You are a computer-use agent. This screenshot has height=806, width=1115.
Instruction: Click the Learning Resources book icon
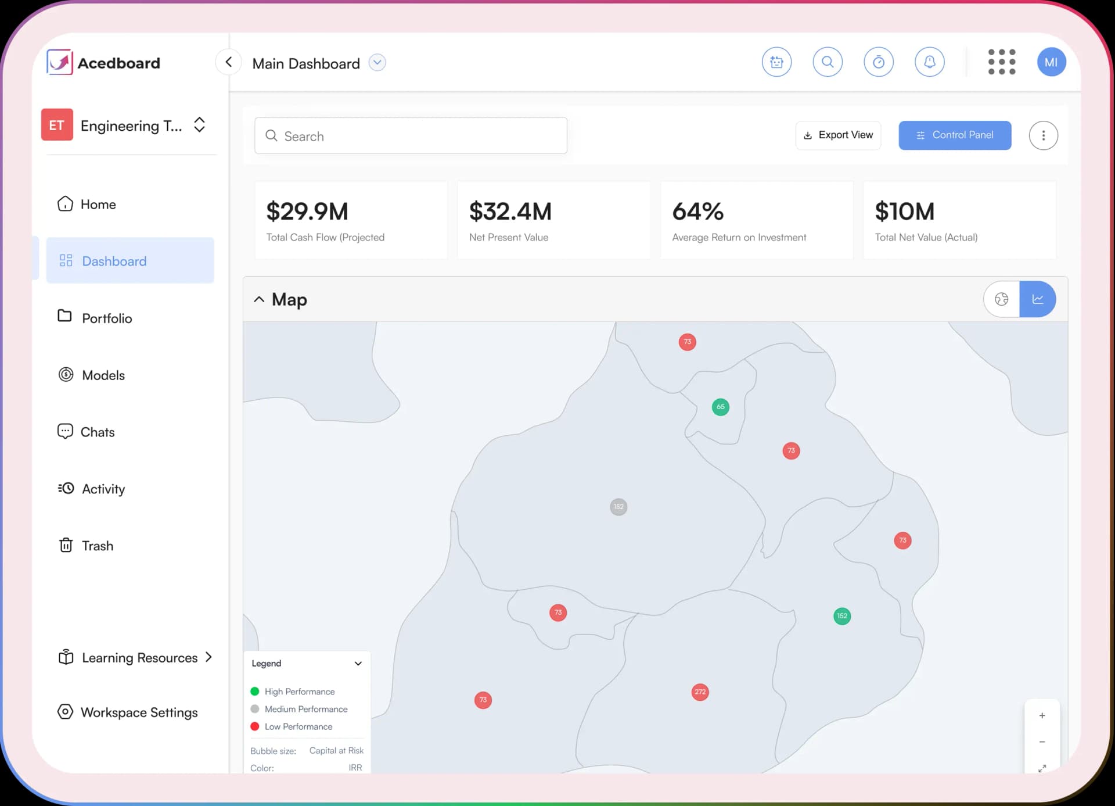(x=66, y=657)
